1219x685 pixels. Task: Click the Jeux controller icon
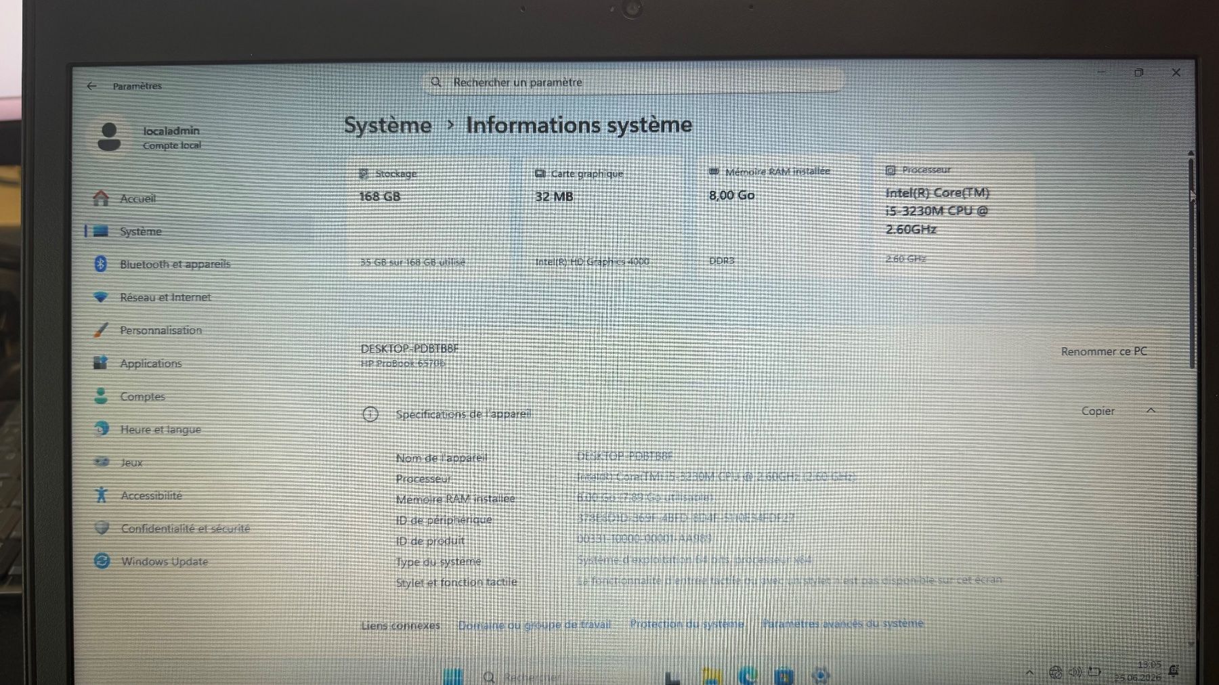click(x=102, y=462)
